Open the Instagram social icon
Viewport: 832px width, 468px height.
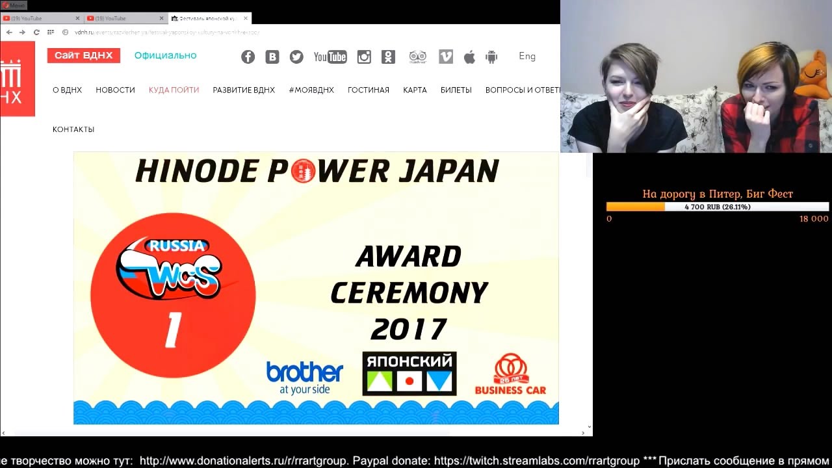point(364,57)
